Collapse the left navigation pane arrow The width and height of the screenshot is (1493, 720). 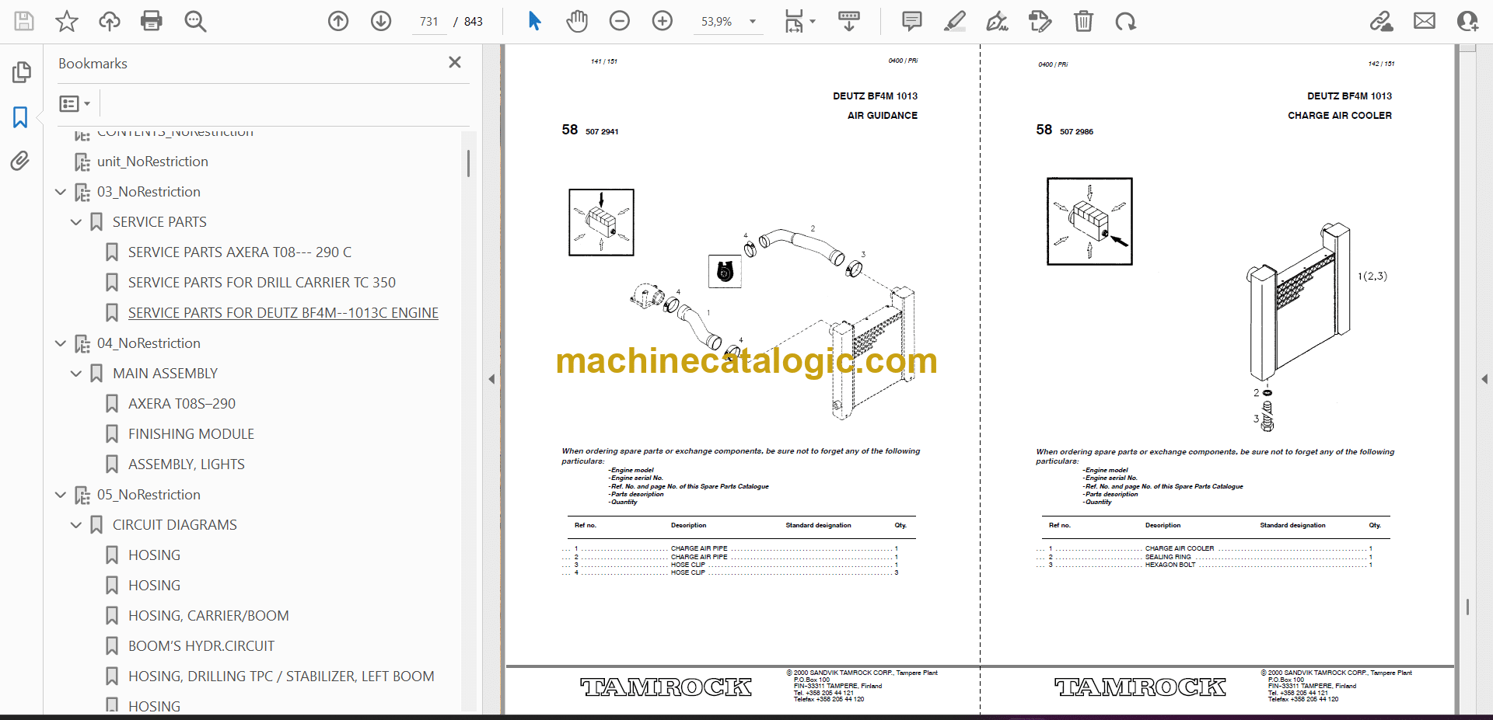[x=491, y=379]
